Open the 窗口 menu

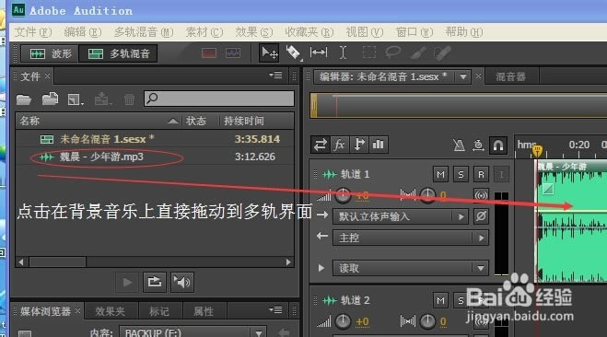(x=414, y=31)
